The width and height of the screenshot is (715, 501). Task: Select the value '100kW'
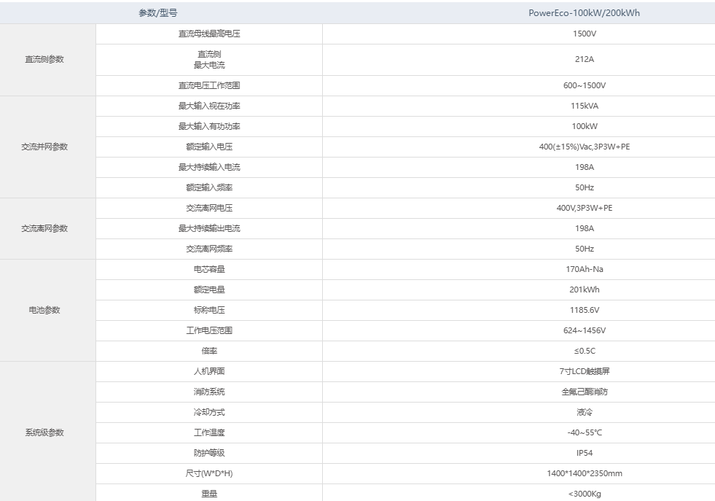585,126
